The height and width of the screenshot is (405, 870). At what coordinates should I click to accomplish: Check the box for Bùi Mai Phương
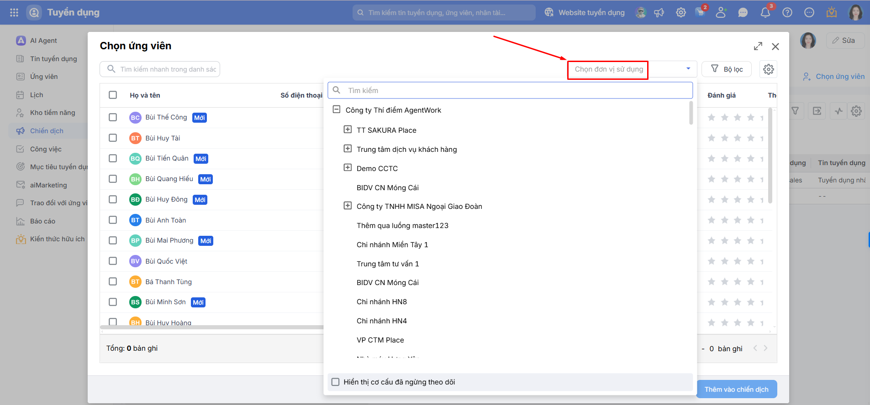point(113,240)
